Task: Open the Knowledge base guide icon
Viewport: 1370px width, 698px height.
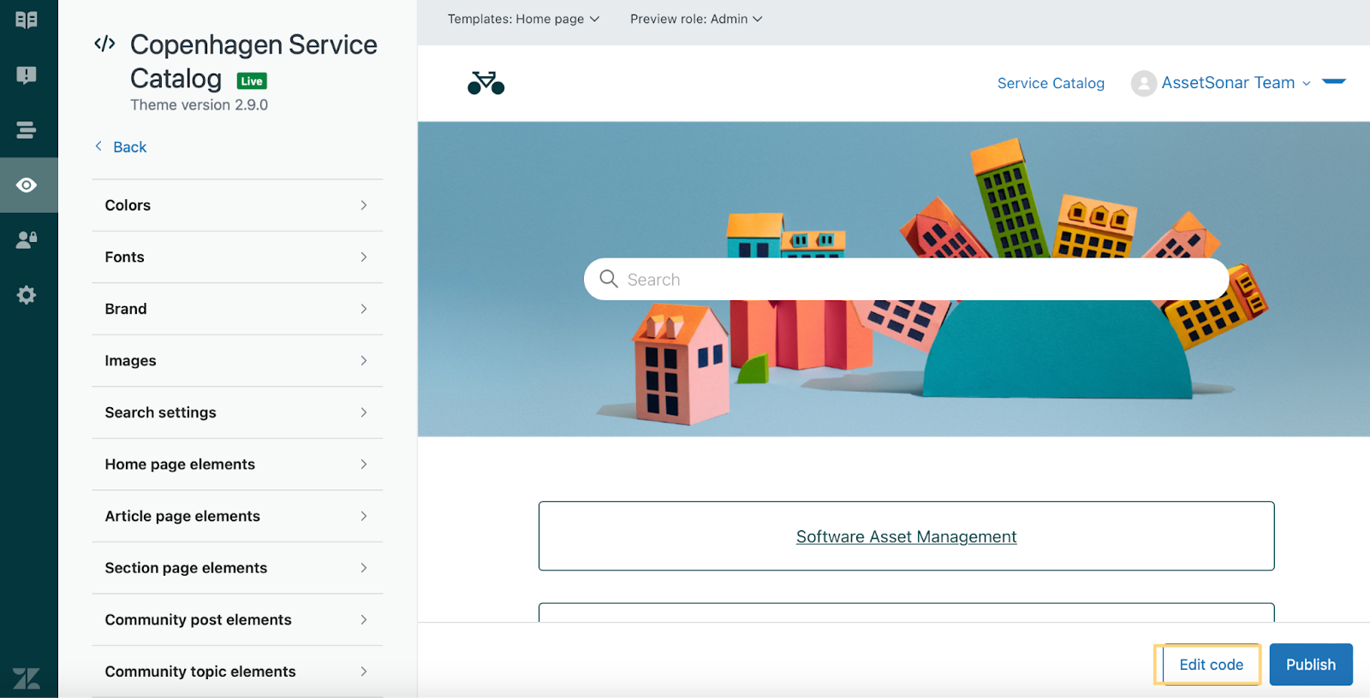Action: (x=27, y=20)
